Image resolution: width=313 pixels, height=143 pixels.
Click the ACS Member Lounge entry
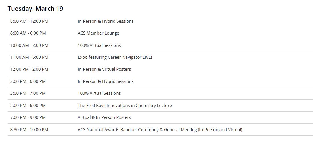[98, 33]
